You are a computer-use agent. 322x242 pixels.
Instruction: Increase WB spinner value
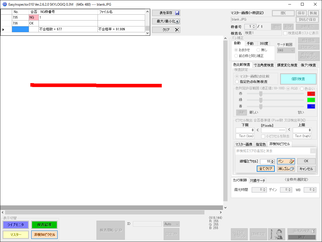[314, 189]
